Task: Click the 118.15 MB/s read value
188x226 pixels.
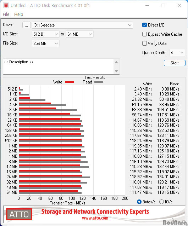Action: pos(168,192)
